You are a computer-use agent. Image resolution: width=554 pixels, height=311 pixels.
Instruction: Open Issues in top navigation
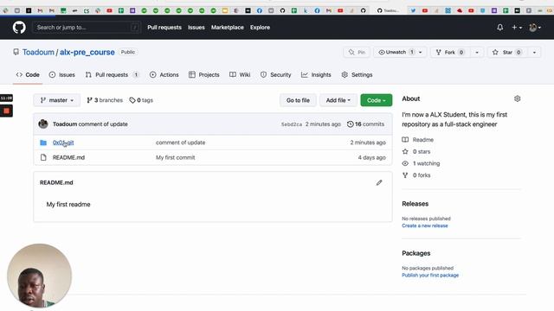click(196, 27)
